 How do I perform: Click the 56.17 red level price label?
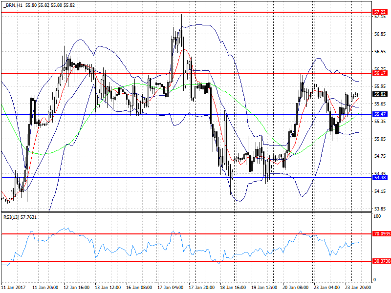[x=380, y=73]
